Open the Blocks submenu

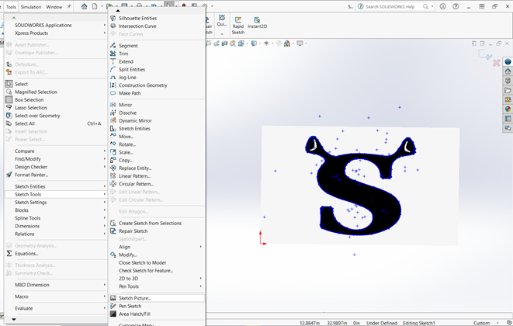point(56,210)
